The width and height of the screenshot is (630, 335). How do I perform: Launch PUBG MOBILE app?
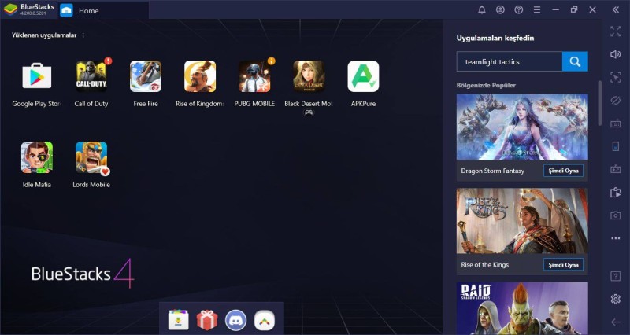[254, 77]
